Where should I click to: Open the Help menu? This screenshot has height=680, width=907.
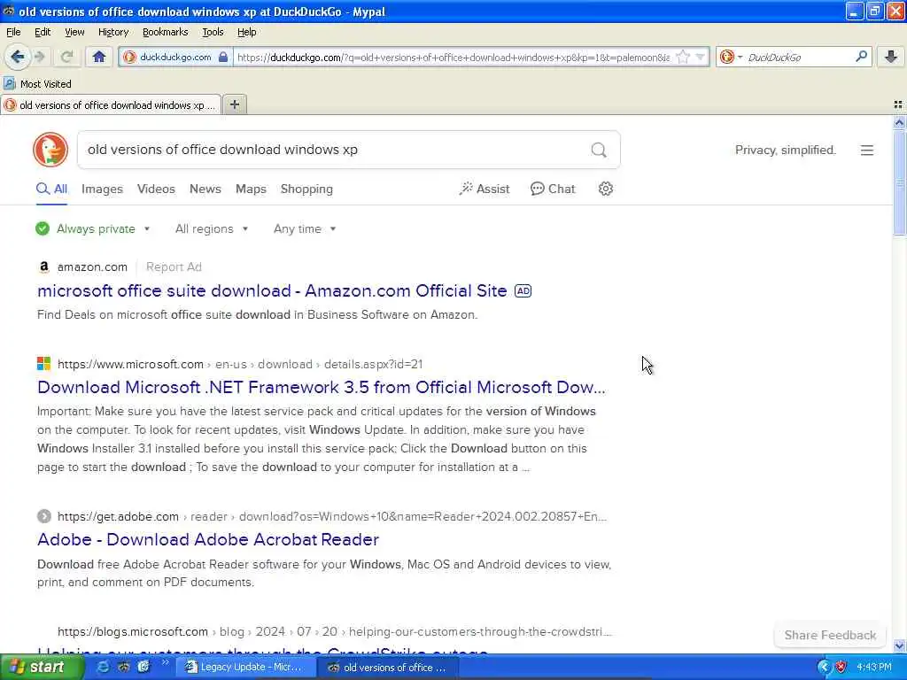tap(246, 32)
